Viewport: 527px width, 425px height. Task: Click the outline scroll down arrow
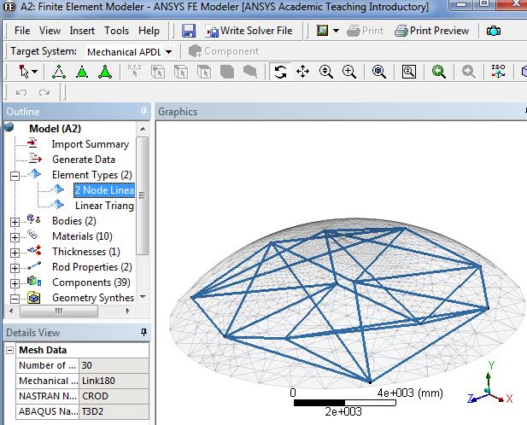coord(143,297)
